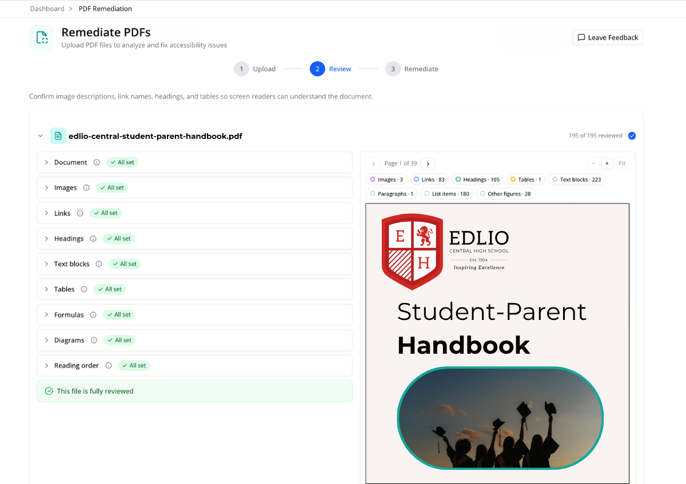686x484 pixels.
Task: Expand the Reading order section chevron
Action: pyautogui.click(x=47, y=366)
